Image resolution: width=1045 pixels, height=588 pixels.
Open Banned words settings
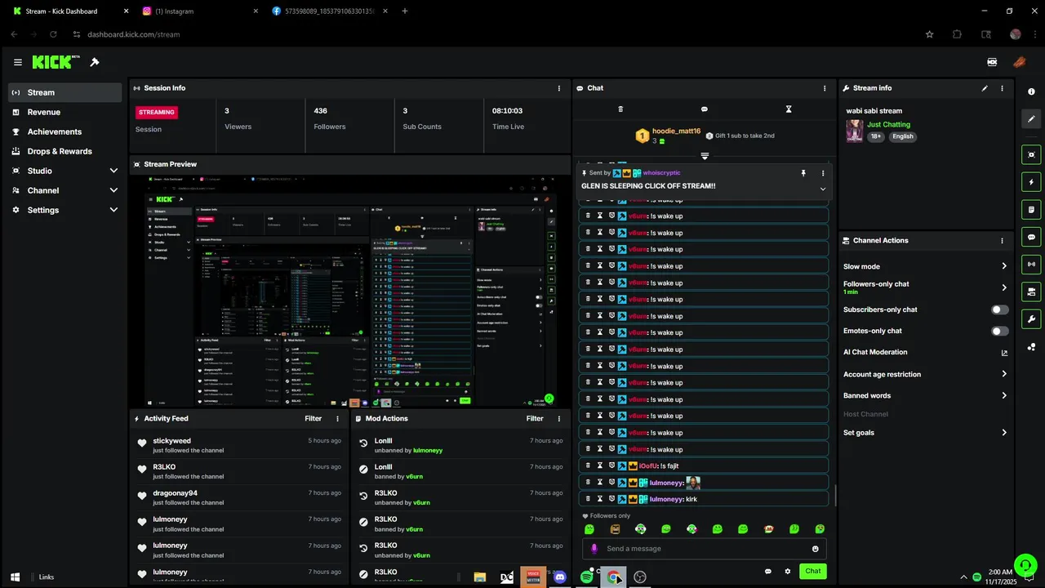point(925,395)
